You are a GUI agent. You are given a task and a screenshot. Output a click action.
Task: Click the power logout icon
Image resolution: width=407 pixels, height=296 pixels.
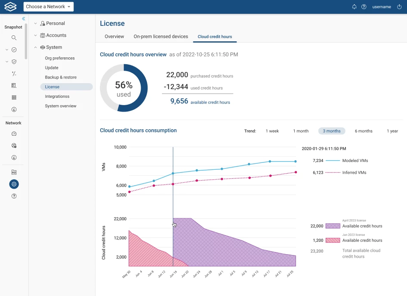click(x=399, y=7)
